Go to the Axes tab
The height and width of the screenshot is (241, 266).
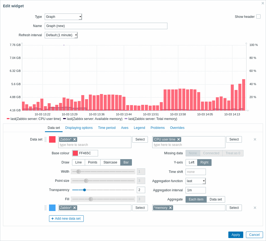(x=125, y=128)
